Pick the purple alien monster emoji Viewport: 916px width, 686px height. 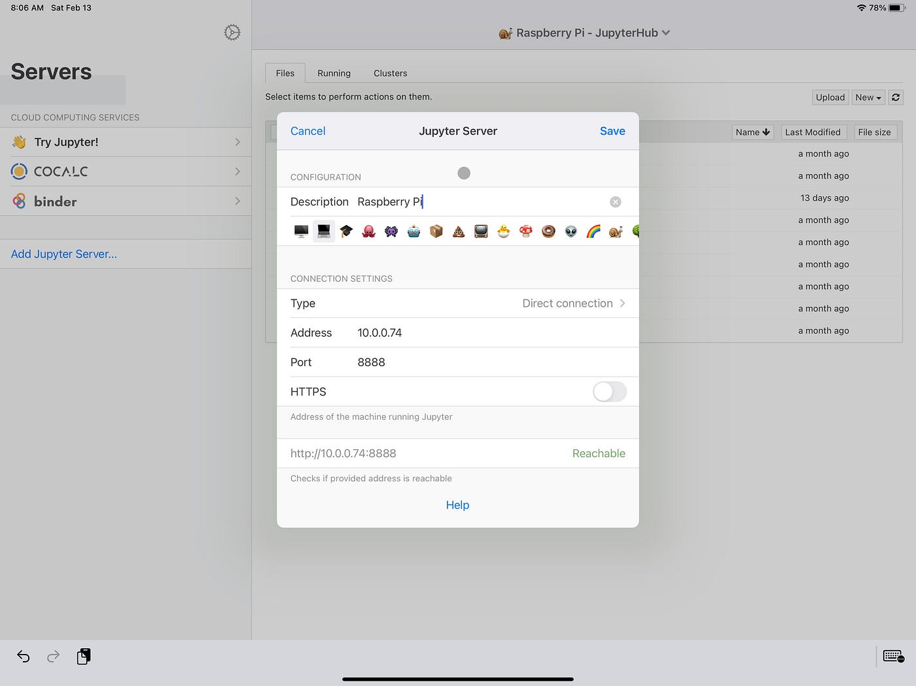[x=391, y=231]
